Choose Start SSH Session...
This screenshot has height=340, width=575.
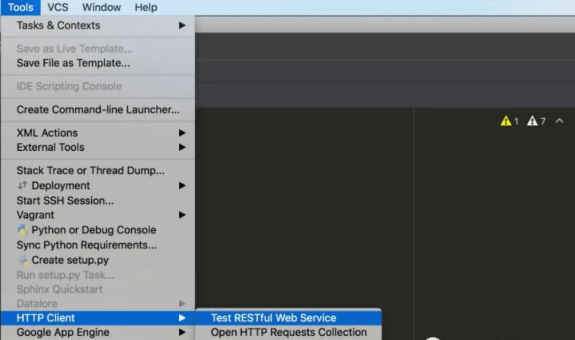(x=98, y=200)
